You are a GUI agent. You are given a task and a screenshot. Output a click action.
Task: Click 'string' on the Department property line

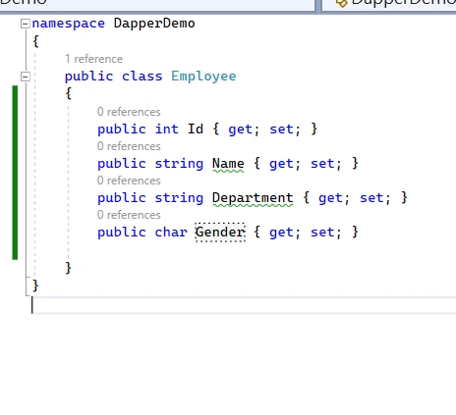pyautogui.click(x=179, y=198)
